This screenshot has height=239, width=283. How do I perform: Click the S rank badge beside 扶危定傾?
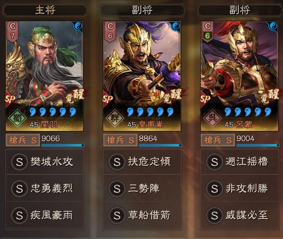click(x=117, y=162)
